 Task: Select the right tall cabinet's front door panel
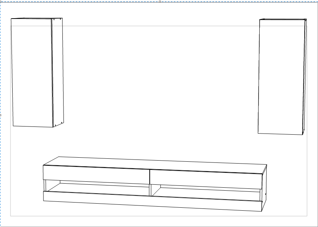pyautogui.click(x=281, y=77)
